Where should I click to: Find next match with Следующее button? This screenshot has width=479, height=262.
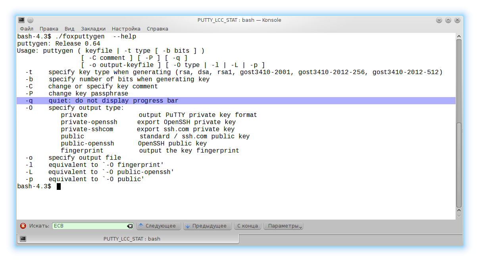[x=159, y=226]
